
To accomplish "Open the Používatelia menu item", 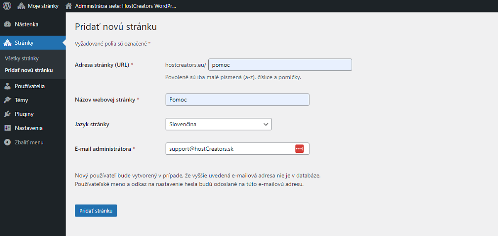I will tap(33, 86).
